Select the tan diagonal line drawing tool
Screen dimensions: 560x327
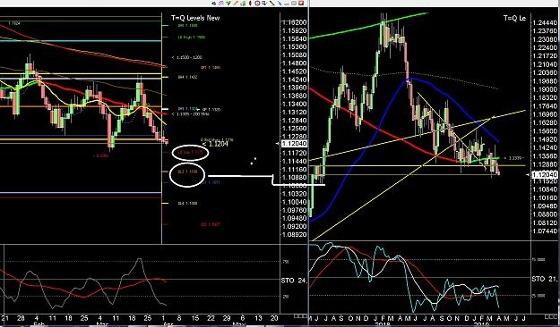pyautogui.click(x=236, y=4)
